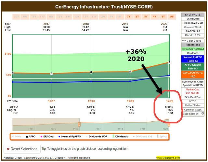The width and height of the screenshot is (208, 162).
Task: Toggle the AFFO line in legend
Action: (x=31, y=137)
